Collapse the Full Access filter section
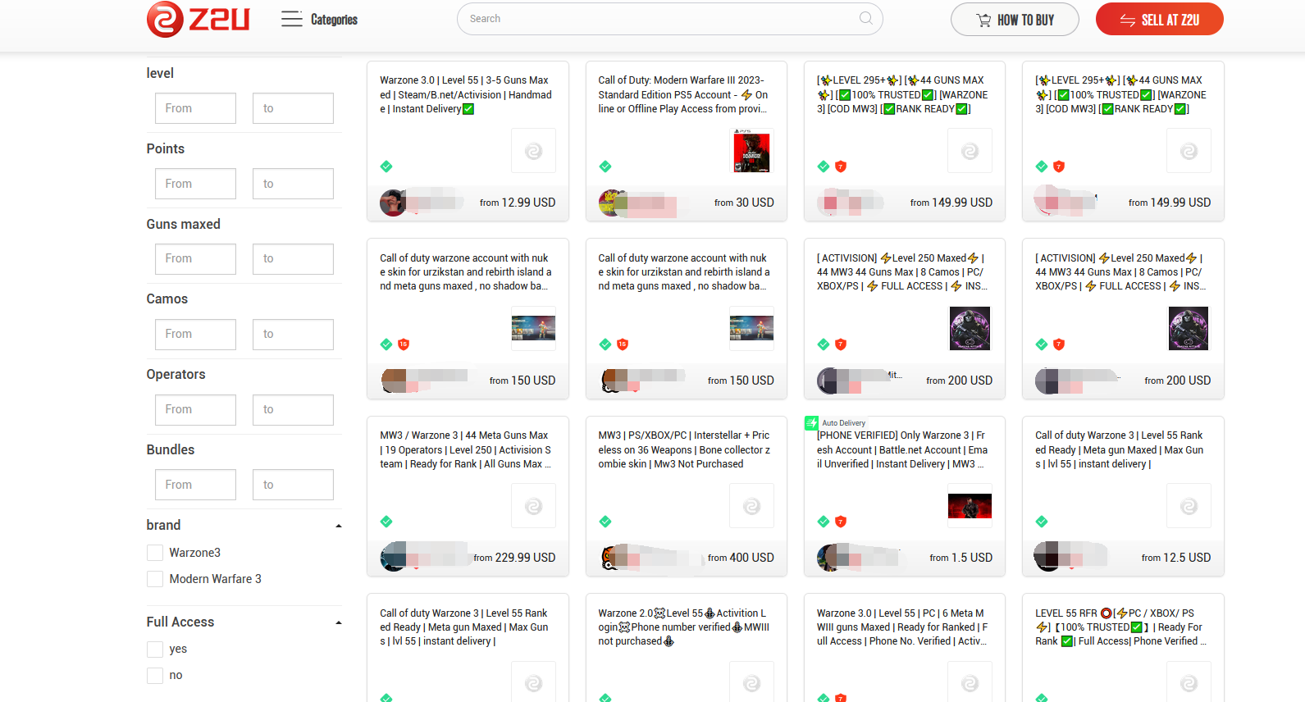The width and height of the screenshot is (1305, 702). [338, 622]
